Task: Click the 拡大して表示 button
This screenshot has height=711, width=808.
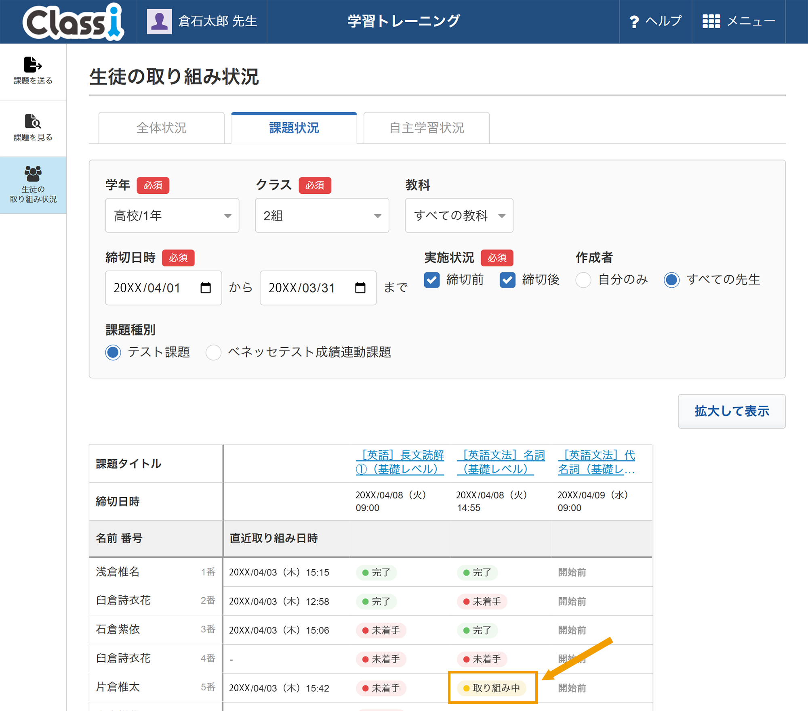Action: pyautogui.click(x=732, y=411)
